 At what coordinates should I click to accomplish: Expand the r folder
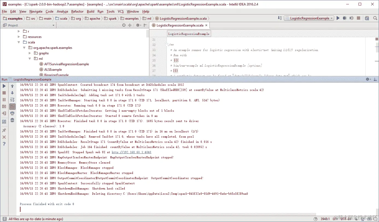(19, 31)
